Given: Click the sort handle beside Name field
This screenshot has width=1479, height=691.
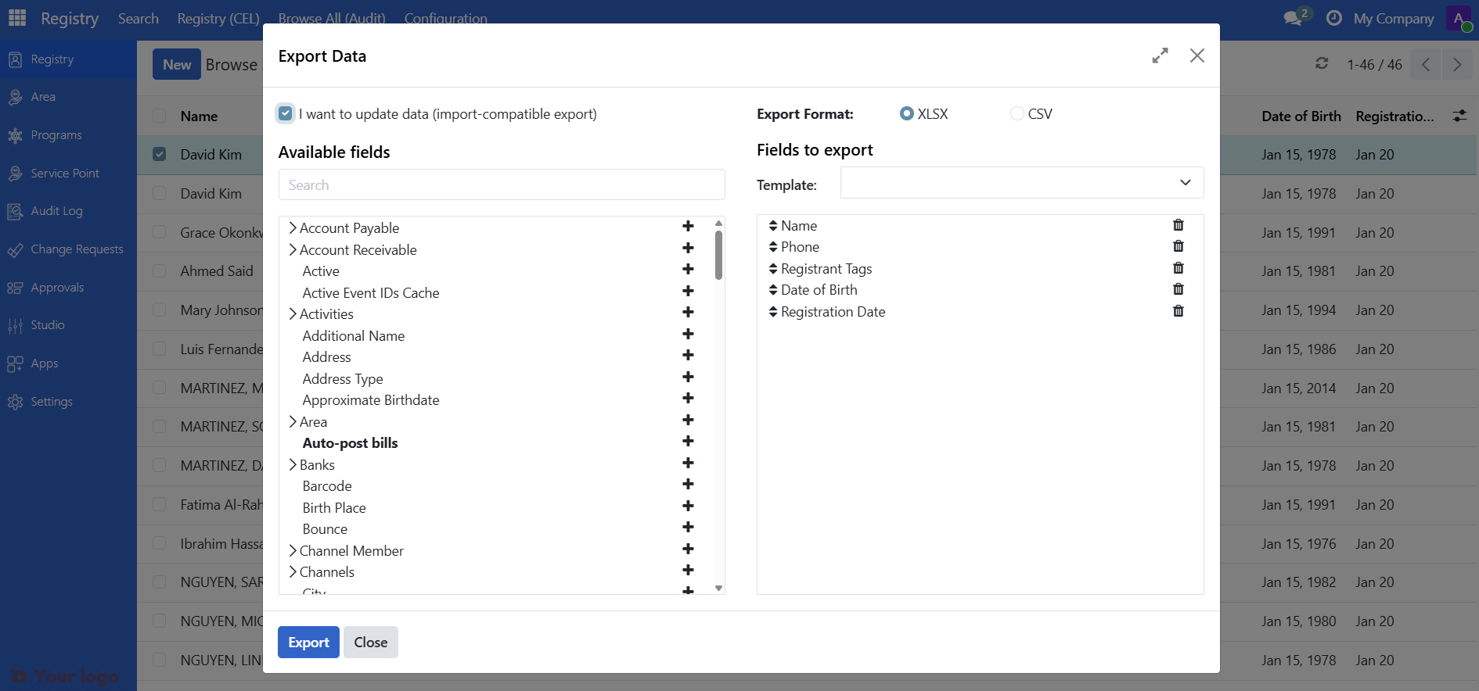Looking at the screenshot, I should [773, 226].
